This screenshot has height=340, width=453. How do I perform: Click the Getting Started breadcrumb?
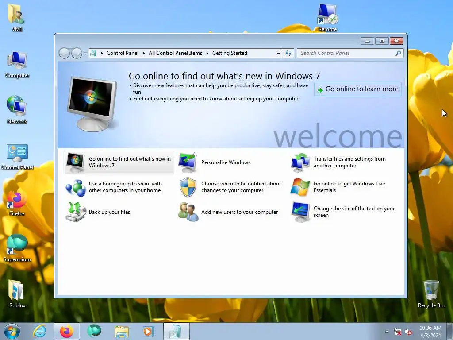coord(230,53)
